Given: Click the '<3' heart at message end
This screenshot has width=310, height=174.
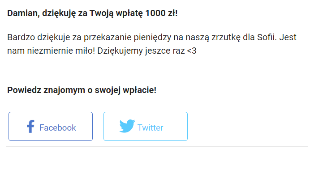Looking at the screenshot, I should 192,51.
